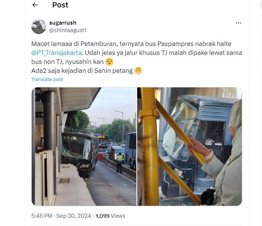Click the Sep 30, 2024 date
Screen dimensions: 262x226
point(73,216)
